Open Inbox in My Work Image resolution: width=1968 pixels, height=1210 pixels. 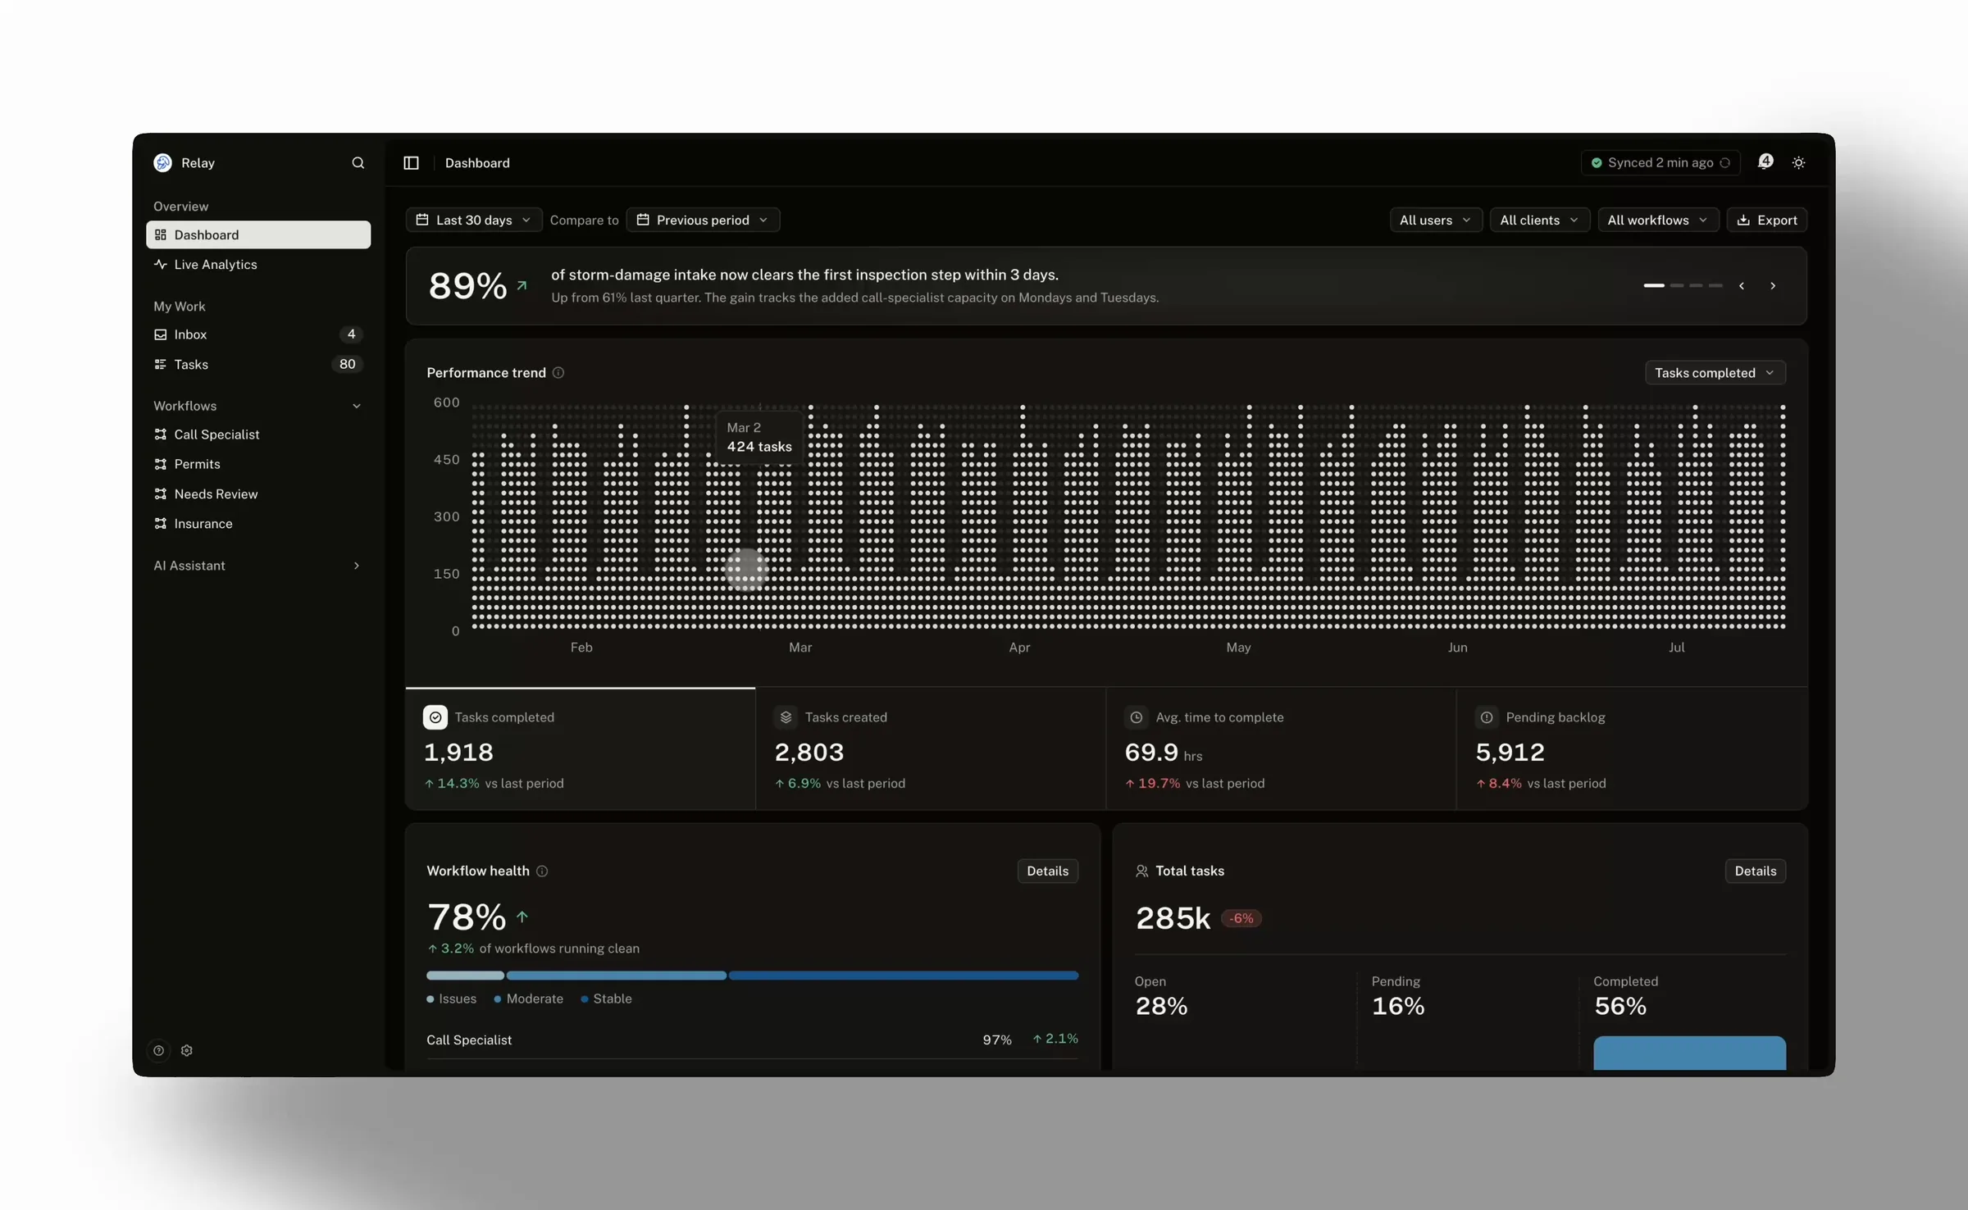[x=258, y=334]
